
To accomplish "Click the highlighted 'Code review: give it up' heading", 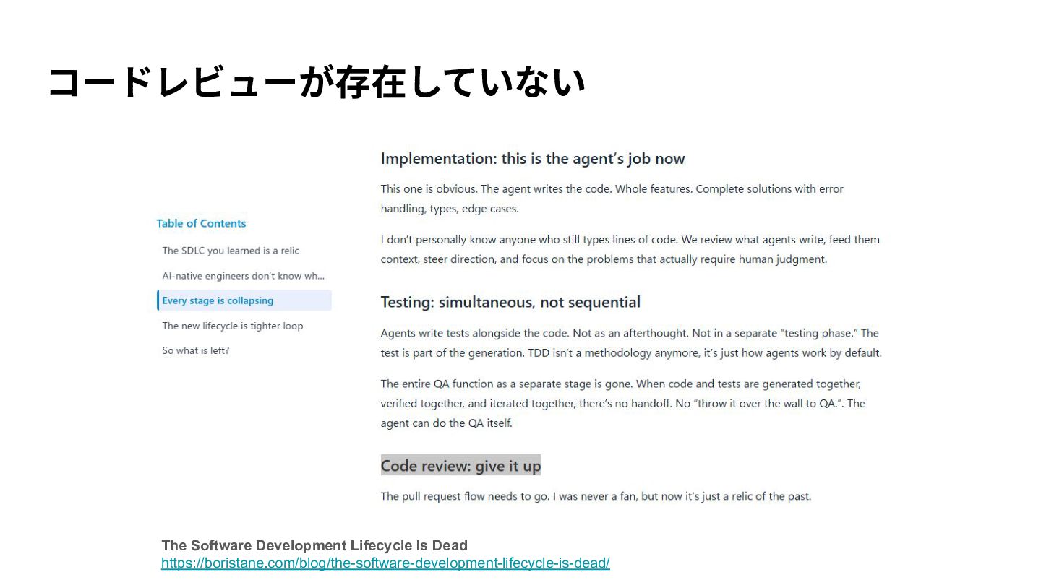I will 460,466.
